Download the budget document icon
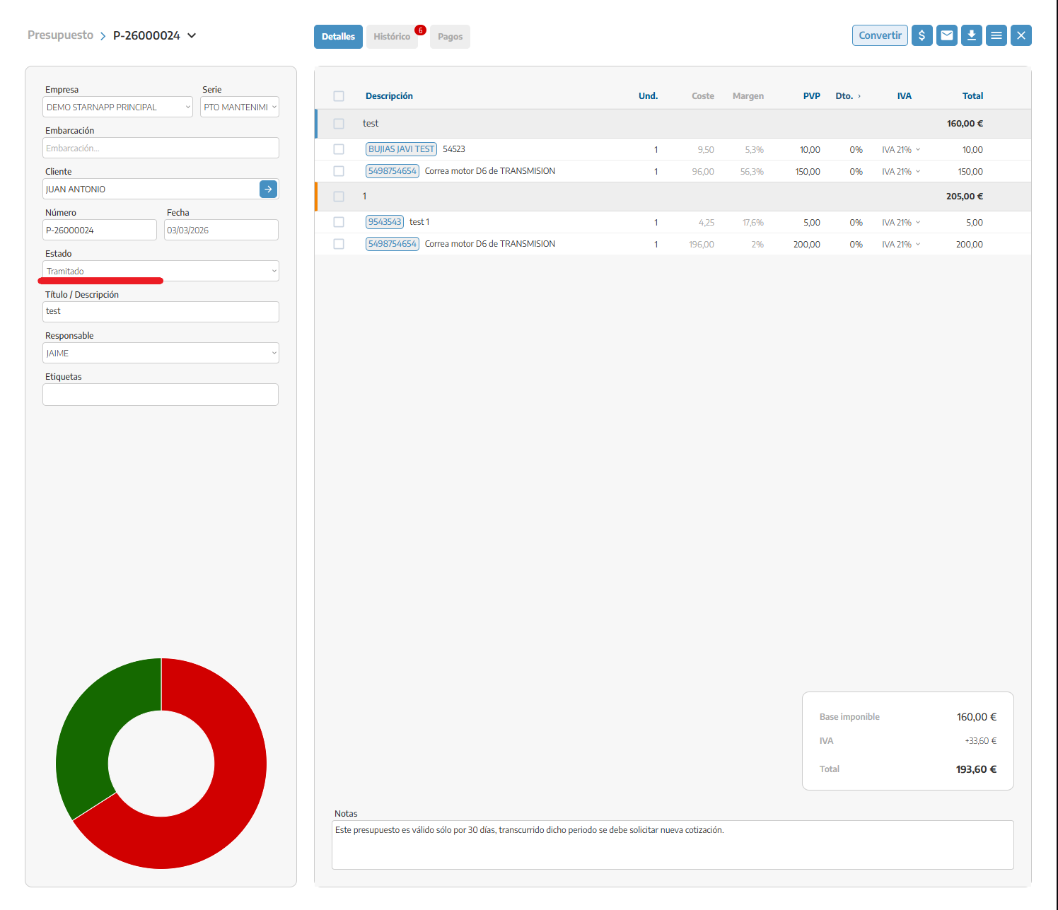The width and height of the screenshot is (1058, 910). [972, 35]
